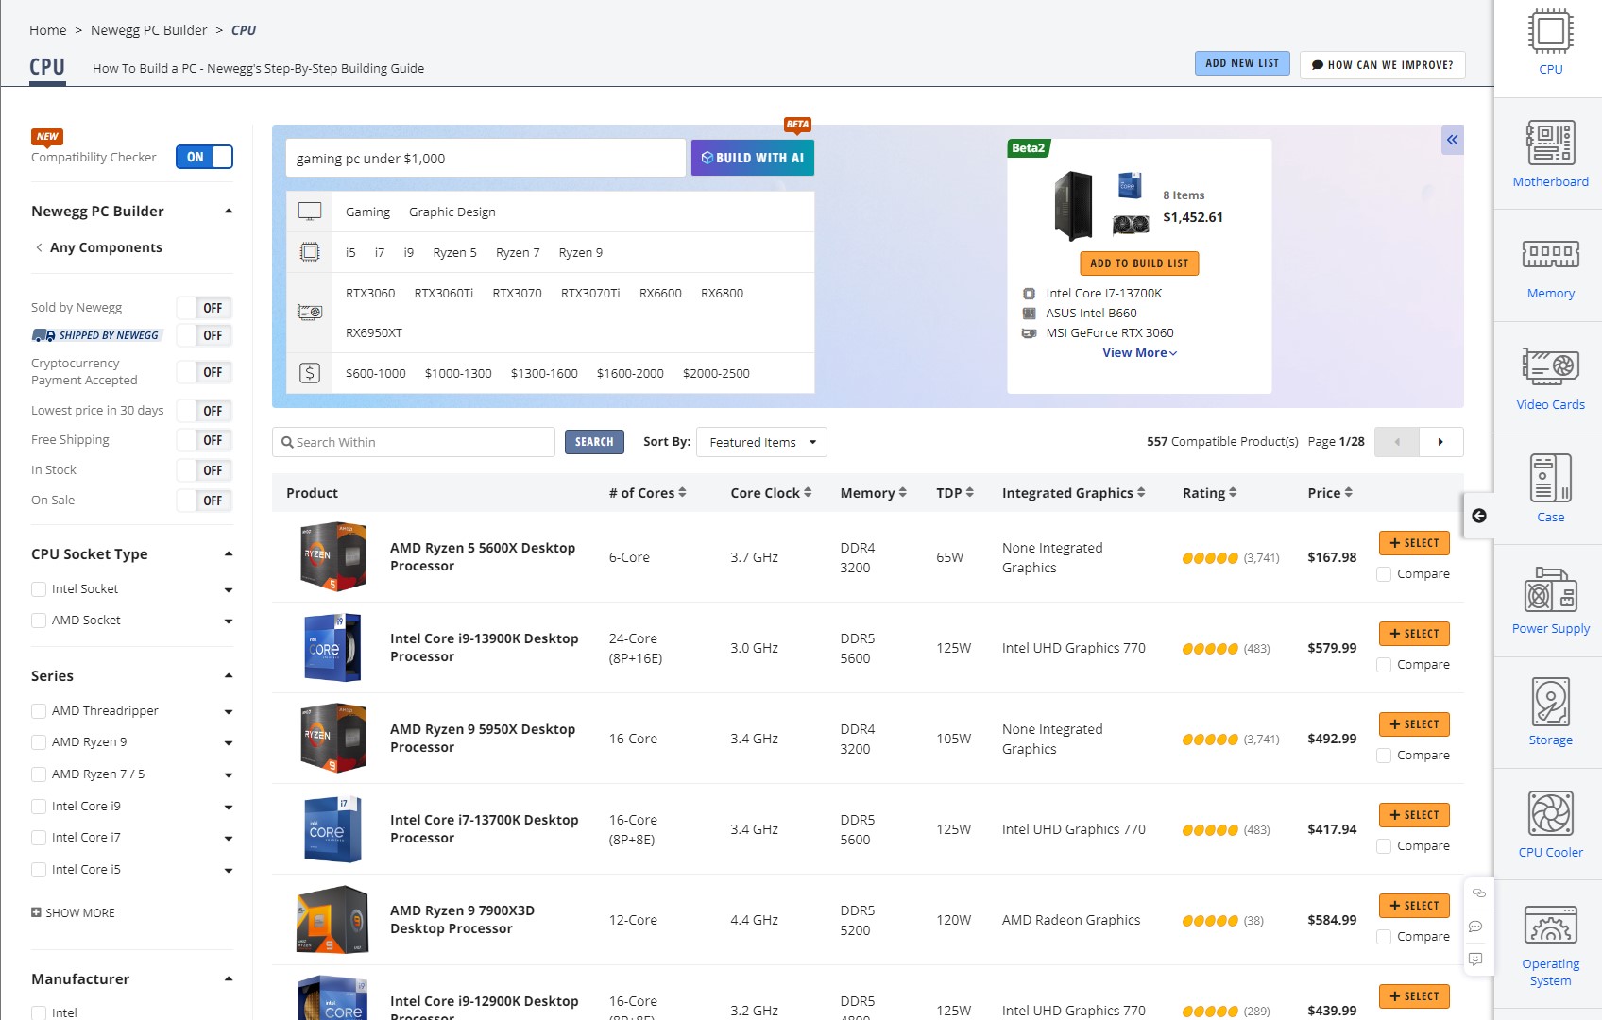
Task: Click the ADD NEW LIST button
Action: click(x=1242, y=63)
